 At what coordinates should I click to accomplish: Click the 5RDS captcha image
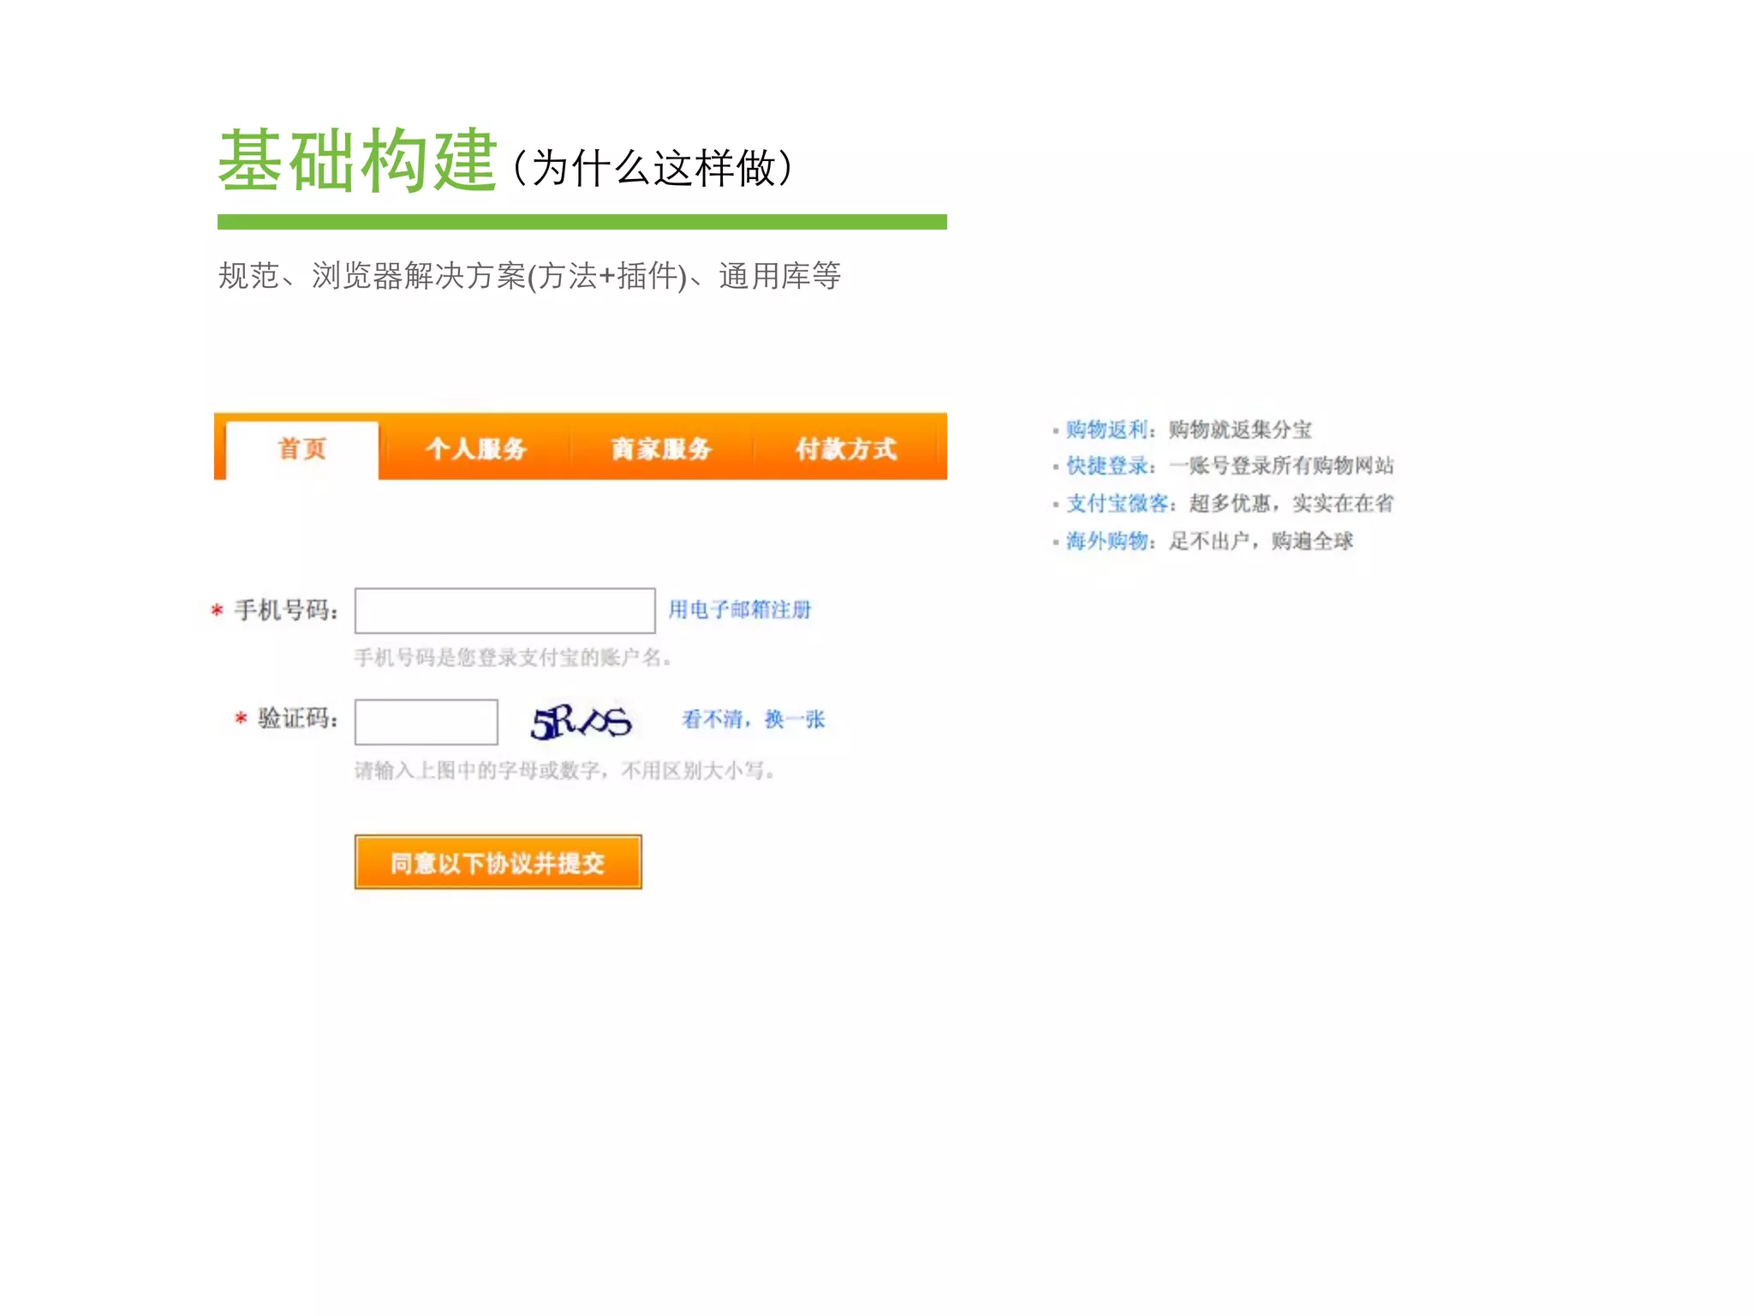tap(582, 722)
